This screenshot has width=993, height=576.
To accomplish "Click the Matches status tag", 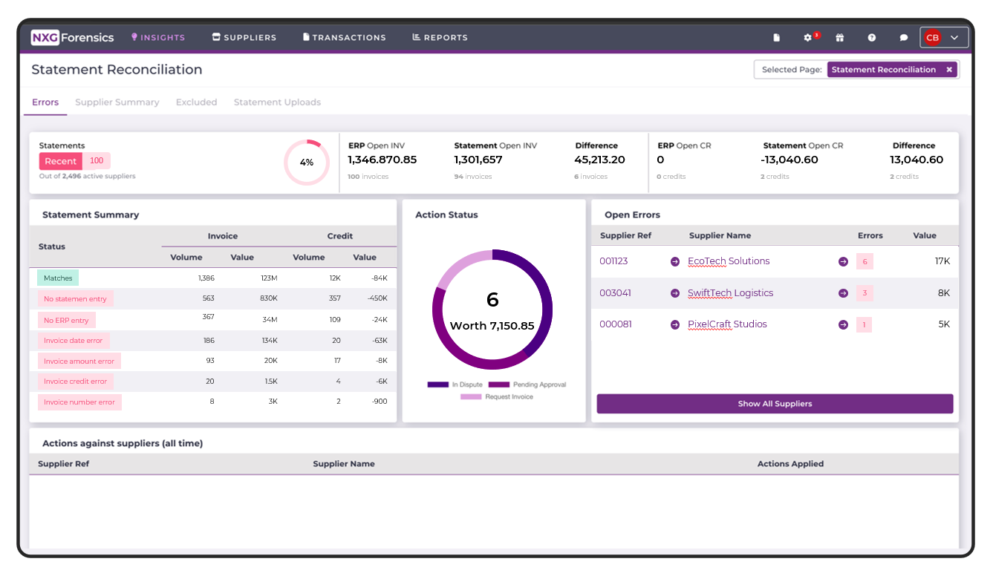I will click(x=58, y=278).
